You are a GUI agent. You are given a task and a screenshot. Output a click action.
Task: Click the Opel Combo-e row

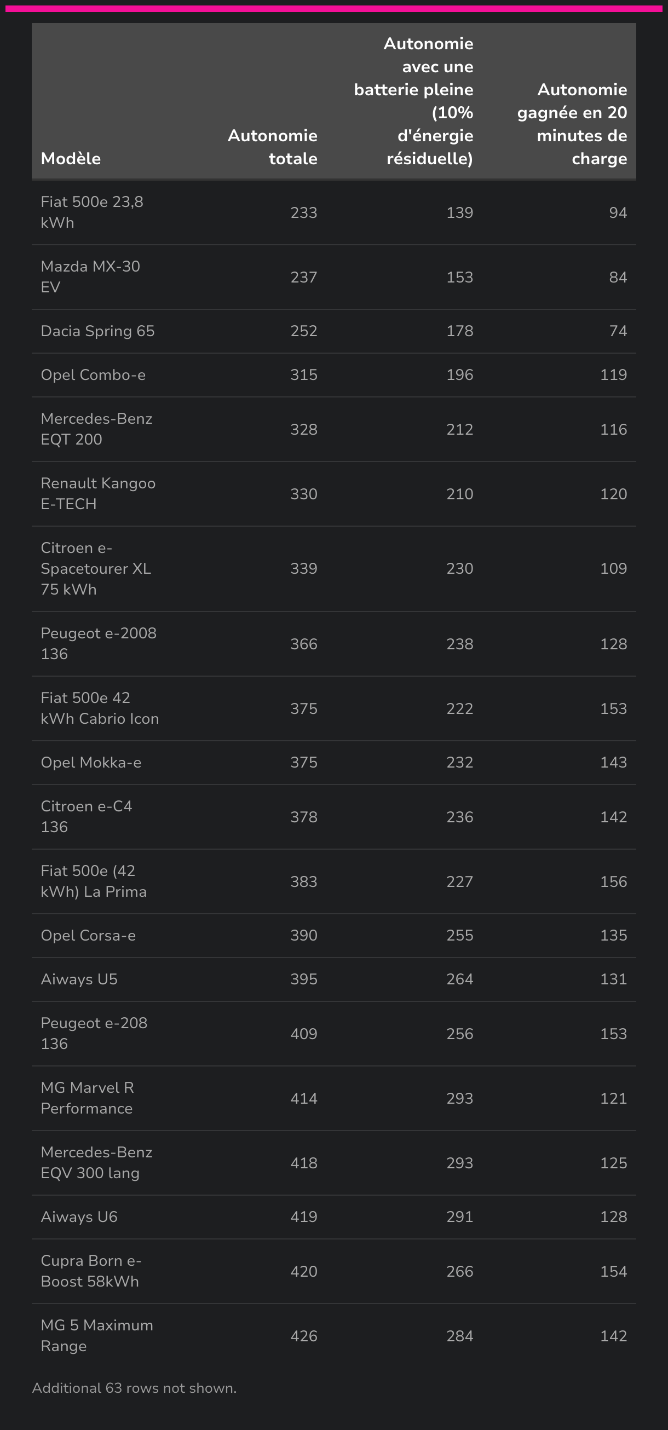click(x=333, y=374)
